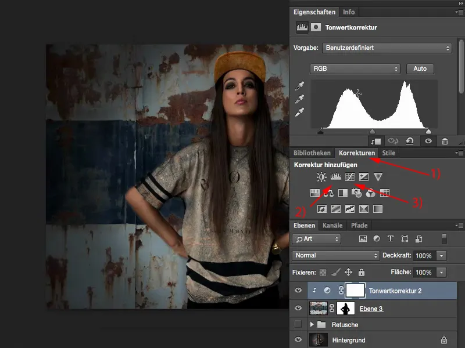The width and height of the screenshot is (465, 348).
Task: Switch to the Kanäle tab
Action: (x=332, y=226)
